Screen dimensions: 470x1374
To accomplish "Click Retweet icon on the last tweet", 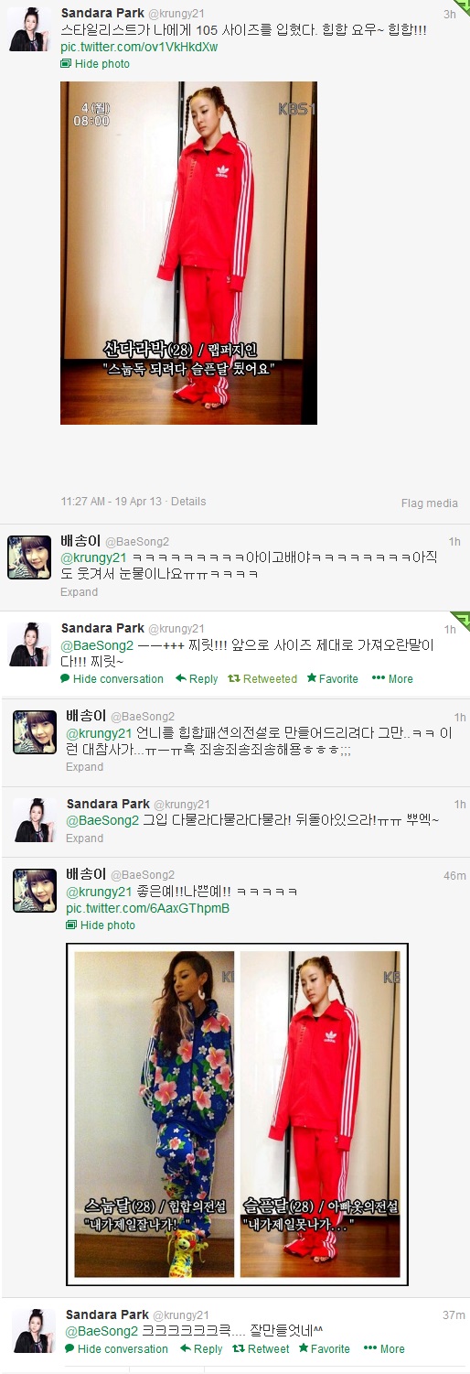I will click(238, 1348).
